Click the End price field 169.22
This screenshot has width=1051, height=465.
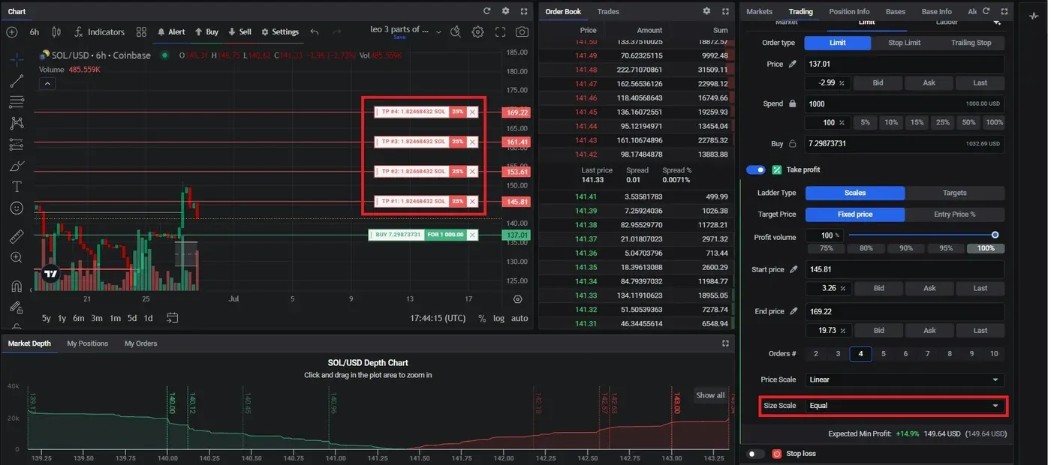click(905, 311)
